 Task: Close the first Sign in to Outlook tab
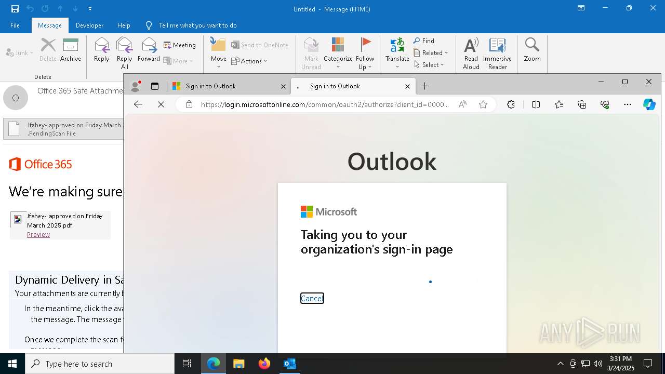[x=283, y=86]
